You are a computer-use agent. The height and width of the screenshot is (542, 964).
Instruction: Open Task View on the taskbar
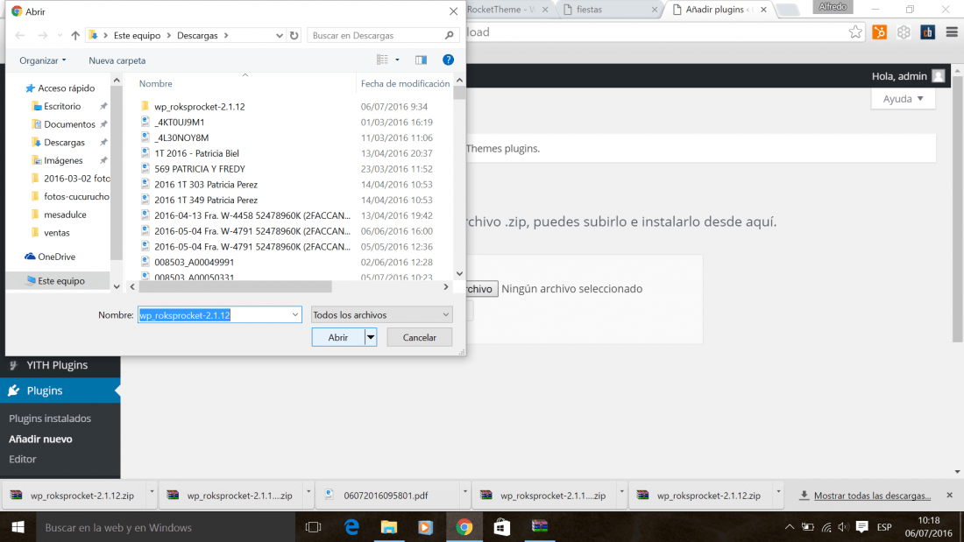tap(314, 527)
